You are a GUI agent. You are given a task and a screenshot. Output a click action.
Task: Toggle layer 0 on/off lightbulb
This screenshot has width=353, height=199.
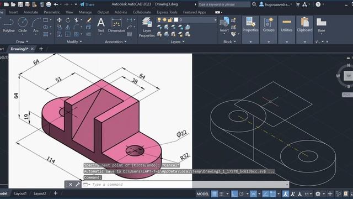pos(159,20)
